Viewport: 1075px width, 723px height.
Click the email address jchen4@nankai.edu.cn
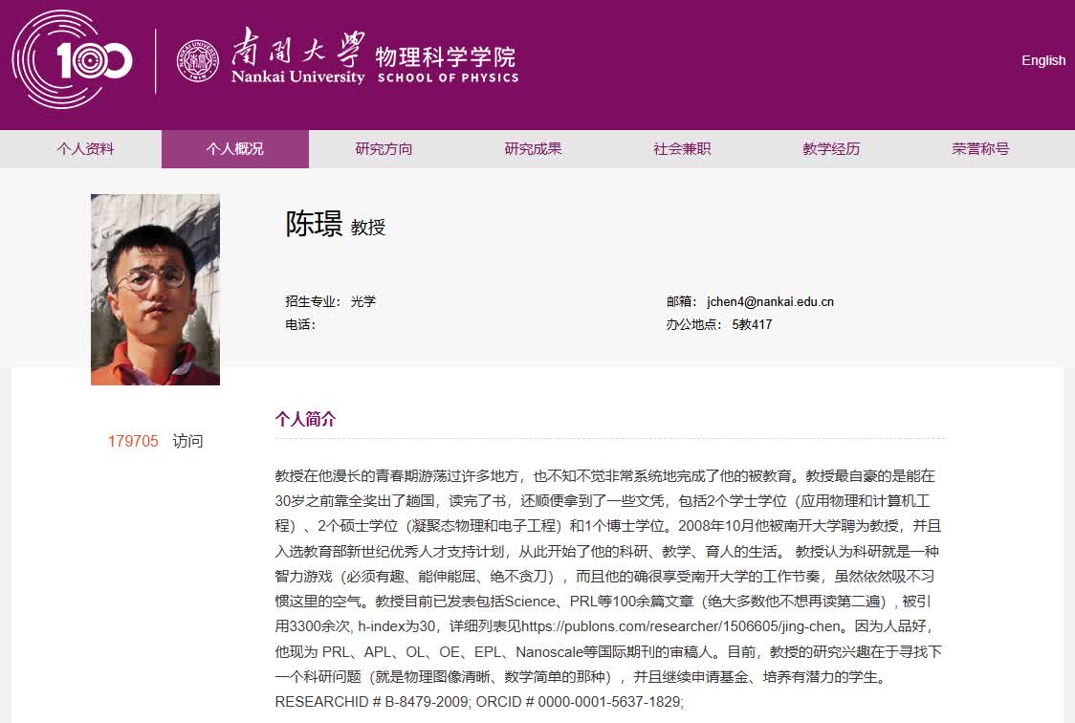(771, 301)
